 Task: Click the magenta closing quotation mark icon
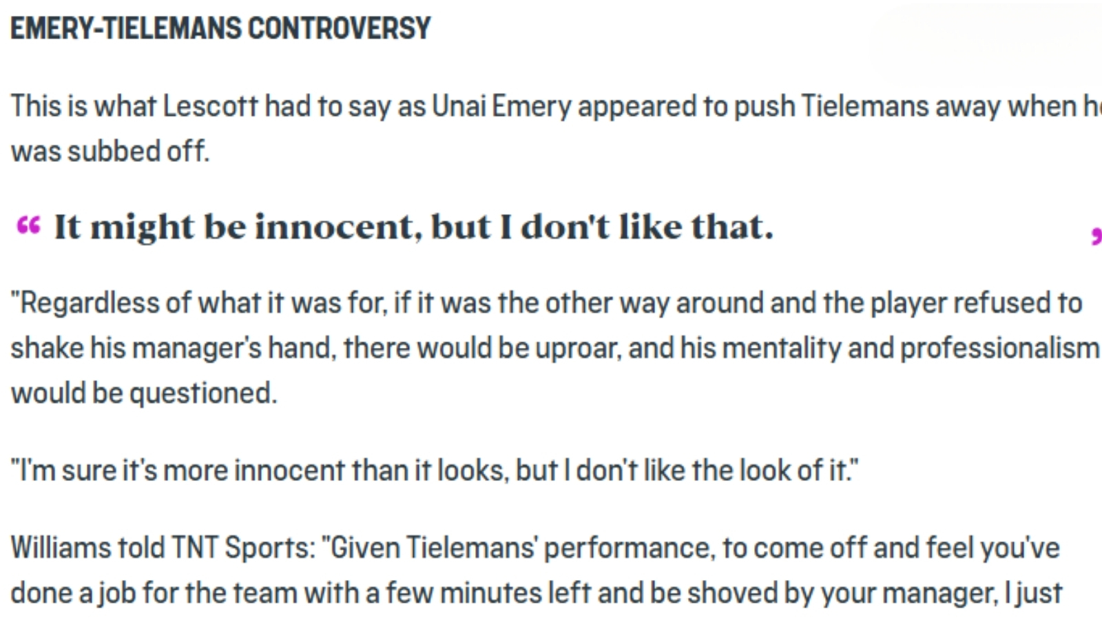tap(1096, 236)
